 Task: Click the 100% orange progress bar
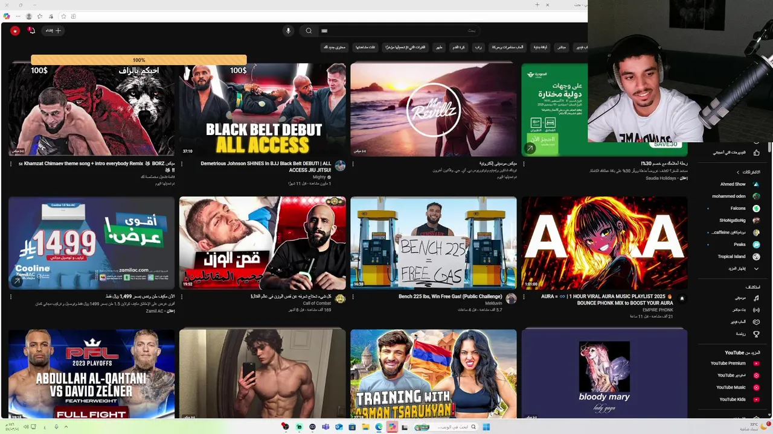pyautogui.click(x=139, y=60)
